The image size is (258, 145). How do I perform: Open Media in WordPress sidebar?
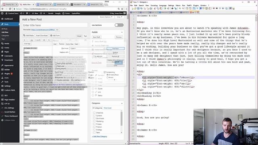(x=6, y=43)
